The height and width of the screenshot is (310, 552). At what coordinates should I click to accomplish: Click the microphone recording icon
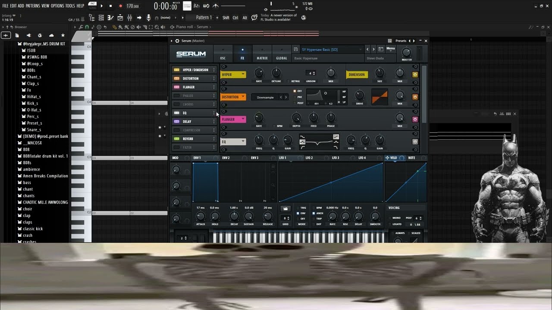[x=149, y=18]
